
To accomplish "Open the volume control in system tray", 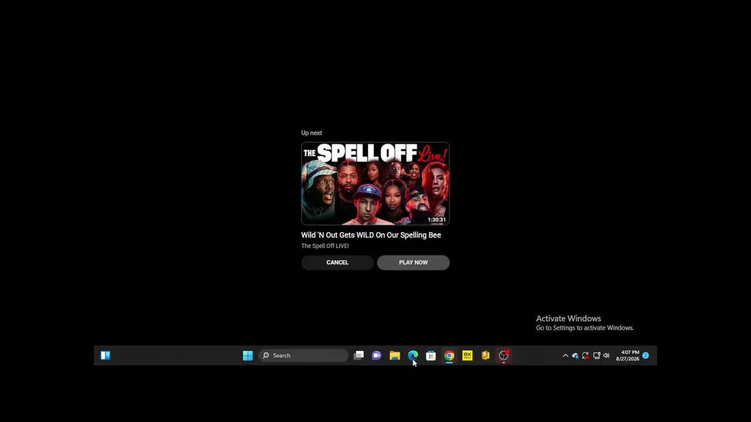I will click(607, 355).
